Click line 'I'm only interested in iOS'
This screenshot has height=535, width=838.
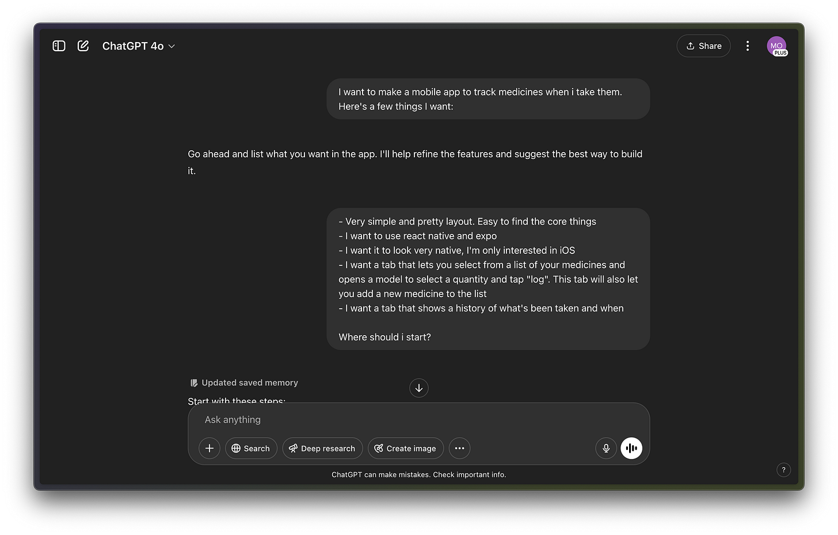[x=457, y=251]
